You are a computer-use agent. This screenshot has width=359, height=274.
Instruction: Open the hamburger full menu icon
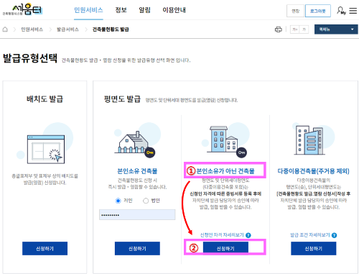tap(353, 11)
